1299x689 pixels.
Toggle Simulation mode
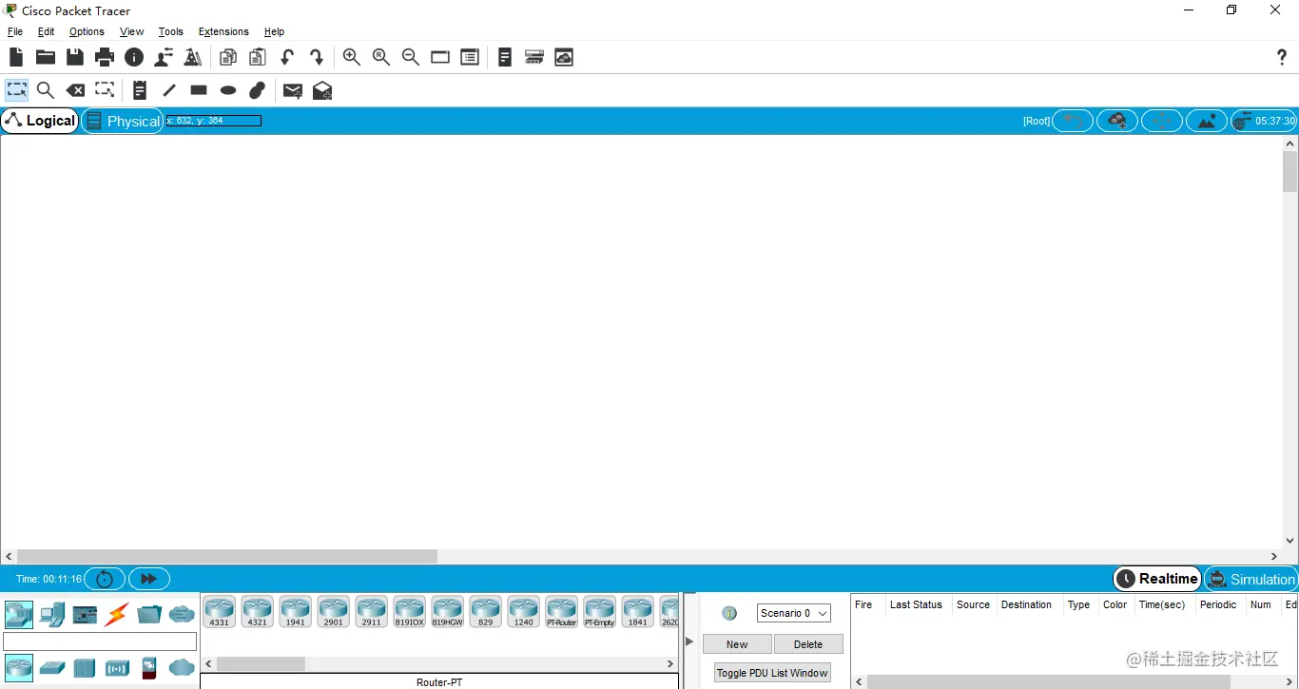[1251, 579]
